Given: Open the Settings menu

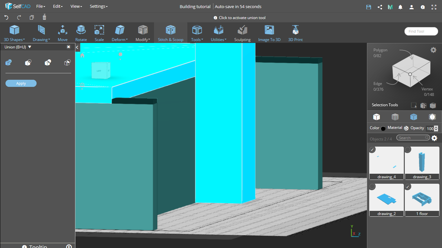Looking at the screenshot, I should click(x=99, y=6).
